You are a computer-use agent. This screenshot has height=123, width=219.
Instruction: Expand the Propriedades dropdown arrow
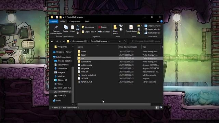pos(131,33)
